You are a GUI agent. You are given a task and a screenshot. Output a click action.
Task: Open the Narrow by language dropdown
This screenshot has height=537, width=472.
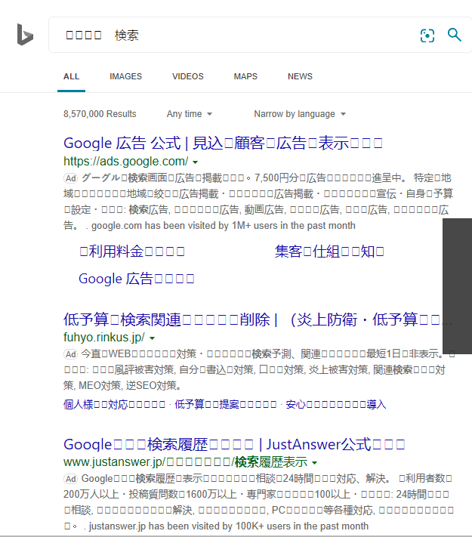coord(300,114)
